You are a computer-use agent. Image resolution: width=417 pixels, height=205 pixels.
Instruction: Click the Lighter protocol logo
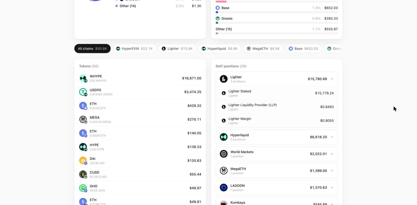coord(224,79)
